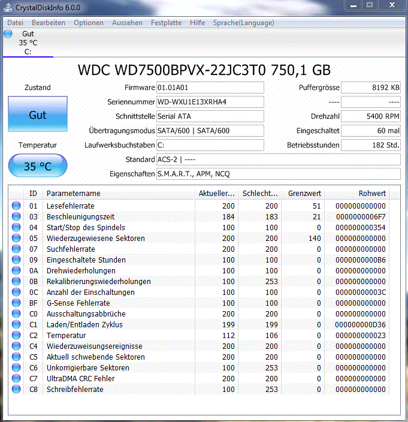Image resolution: width=408 pixels, height=422 pixels.
Task: Click raw value 0000000000B6
Action: pyautogui.click(x=361, y=260)
